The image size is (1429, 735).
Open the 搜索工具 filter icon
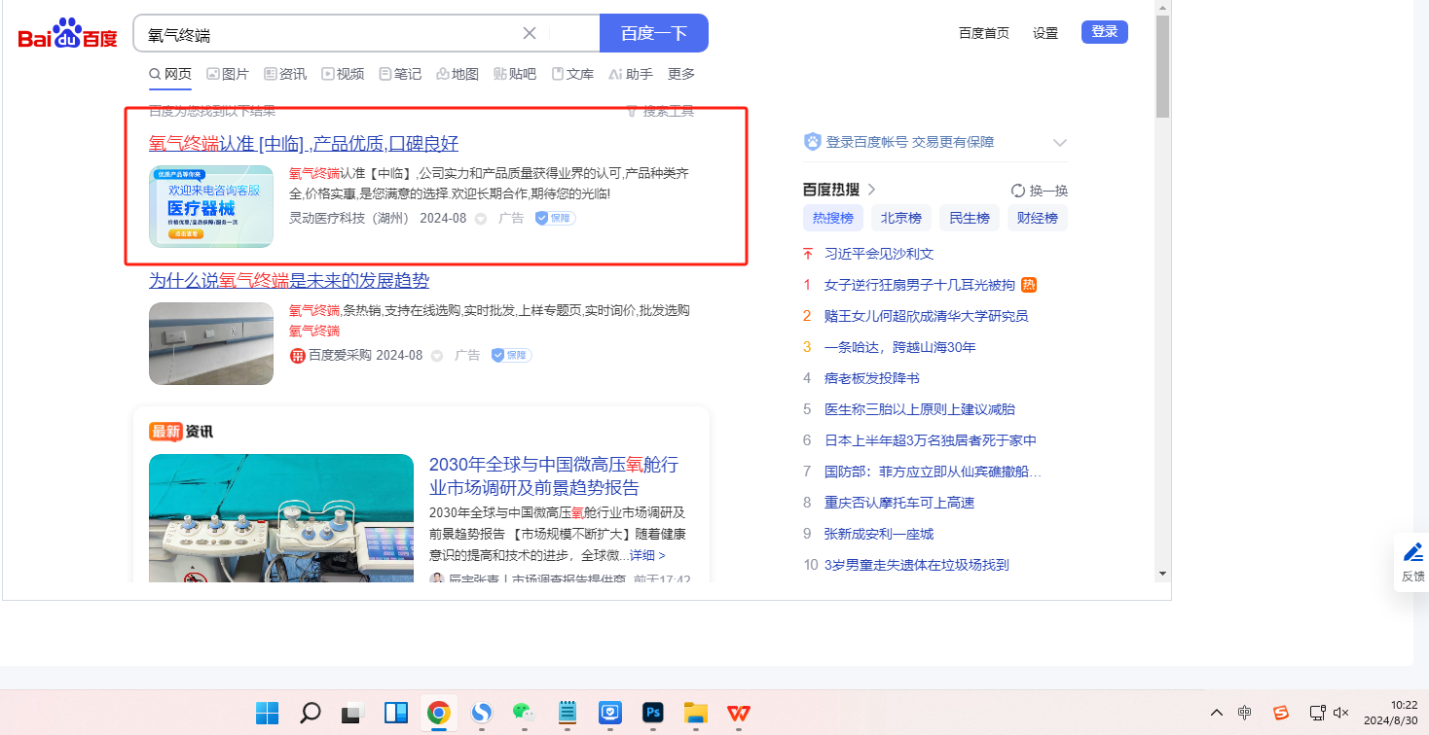tap(631, 112)
